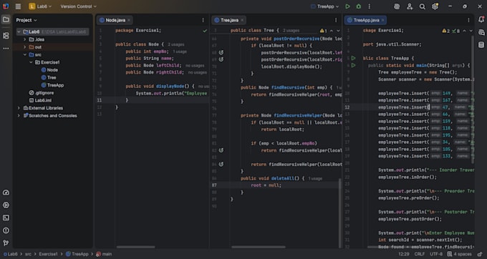Image resolution: width=487 pixels, height=259 pixels.
Task: Expand Scratches and Consoles node
Action: (19, 116)
